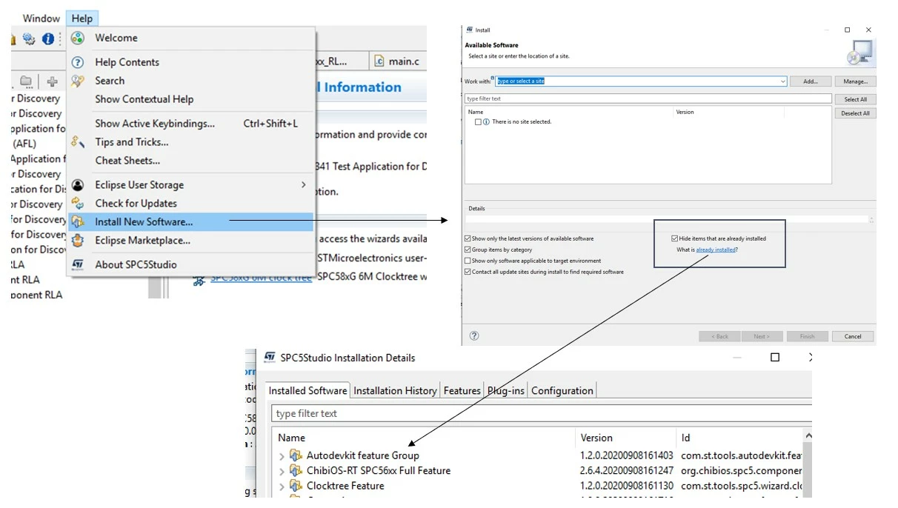The height and width of the screenshot is (508, 898).
Task: Check the box beside 'There is no site selected'
Action: pyautogui.click(x=478, y=121)
